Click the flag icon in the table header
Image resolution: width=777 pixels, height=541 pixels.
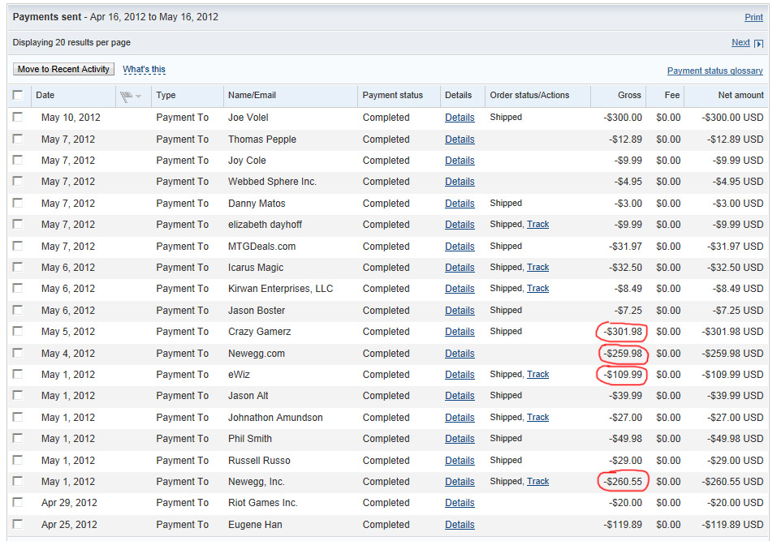tap(126, 96)
